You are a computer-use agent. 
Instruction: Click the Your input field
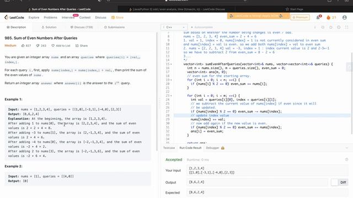267,170
